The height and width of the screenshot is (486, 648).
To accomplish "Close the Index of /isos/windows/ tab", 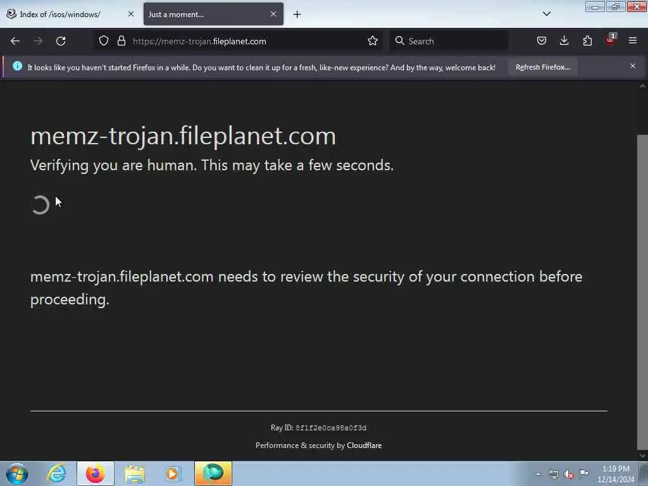I will (131, 14).
